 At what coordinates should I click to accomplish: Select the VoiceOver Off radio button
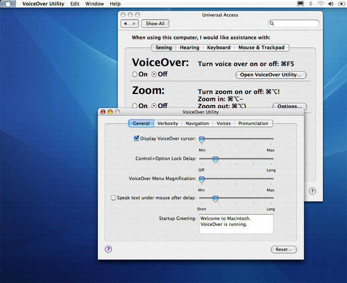click(x=154, y=74)
